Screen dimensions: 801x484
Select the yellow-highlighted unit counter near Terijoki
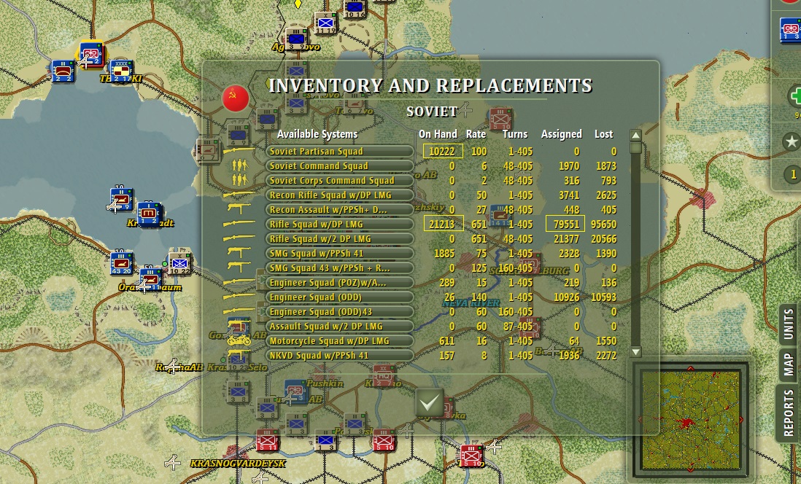pyautogui.click(x=91, y=54)
